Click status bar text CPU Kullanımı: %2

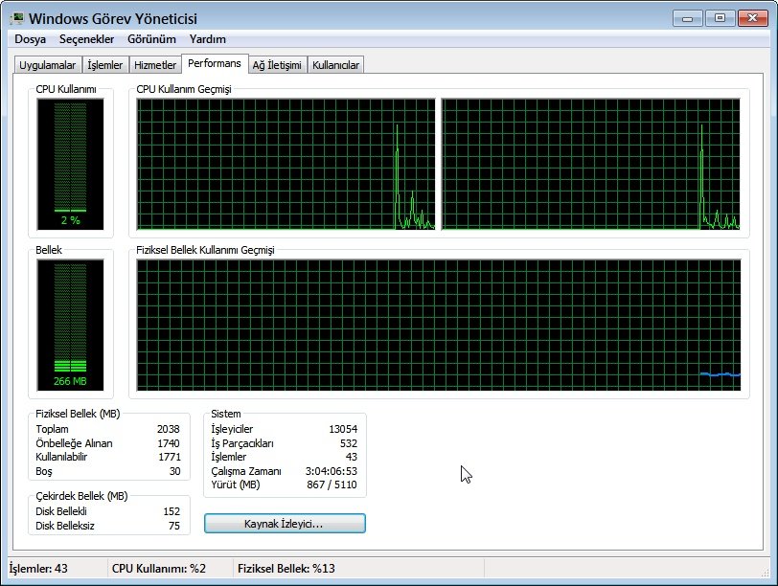(159, 569)
